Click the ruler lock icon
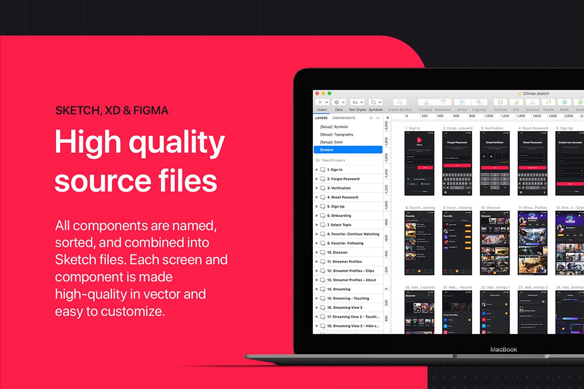The width and height of the screenshot is (584, 389). pyautogui.click(x=387, y=118)
